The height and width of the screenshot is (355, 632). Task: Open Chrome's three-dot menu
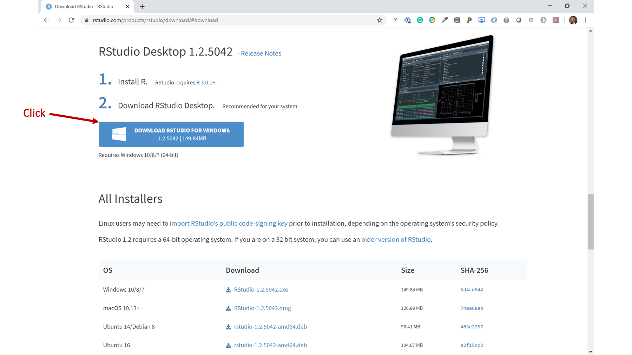click(x=585, y=20)
